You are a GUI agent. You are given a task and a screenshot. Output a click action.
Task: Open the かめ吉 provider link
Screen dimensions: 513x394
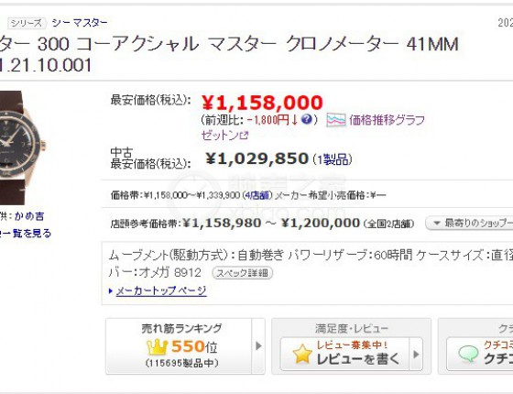pyautogui.click(x=29, y=216)
